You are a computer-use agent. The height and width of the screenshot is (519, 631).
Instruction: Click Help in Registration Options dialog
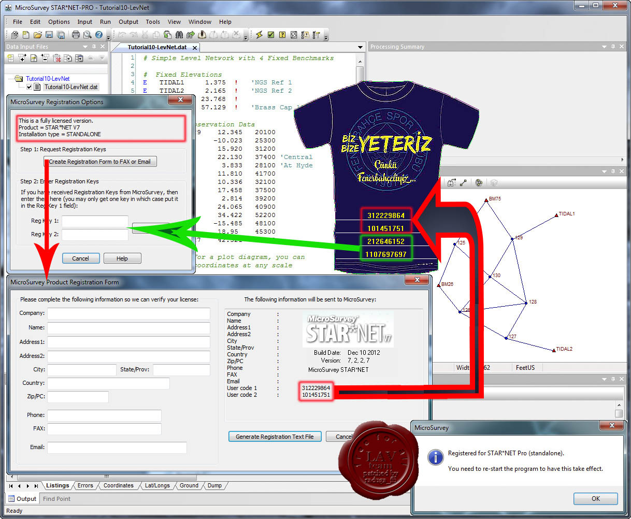(122, 258)
